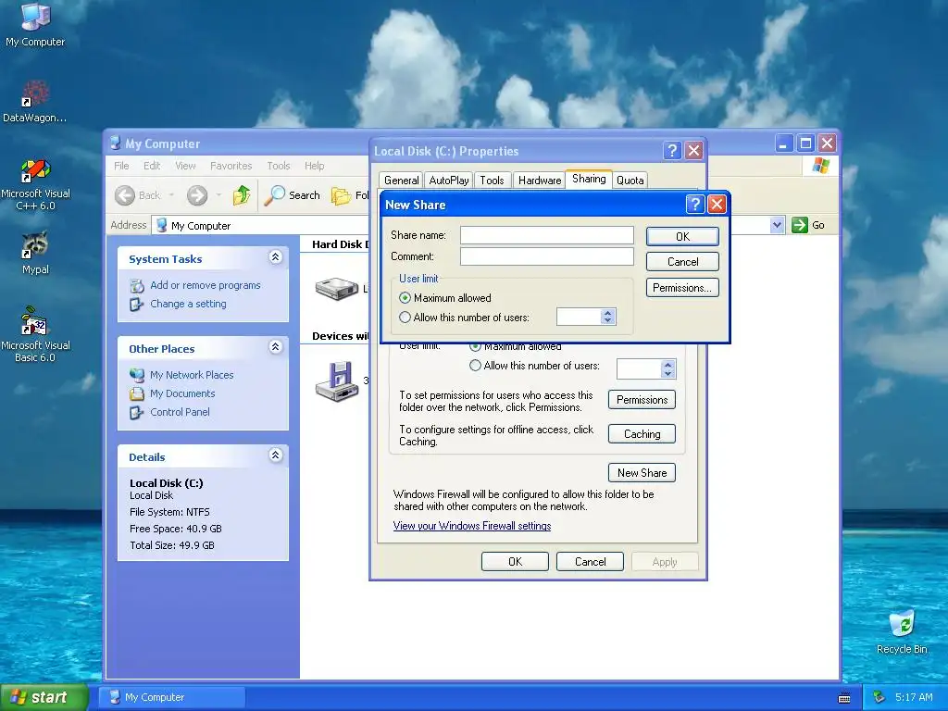Collapse the System Tasks panel
This screenshot has width=948, height=711.
pos(275,257)
